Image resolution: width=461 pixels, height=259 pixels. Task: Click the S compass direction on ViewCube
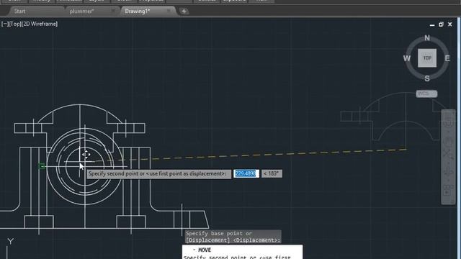click(427, 78)
